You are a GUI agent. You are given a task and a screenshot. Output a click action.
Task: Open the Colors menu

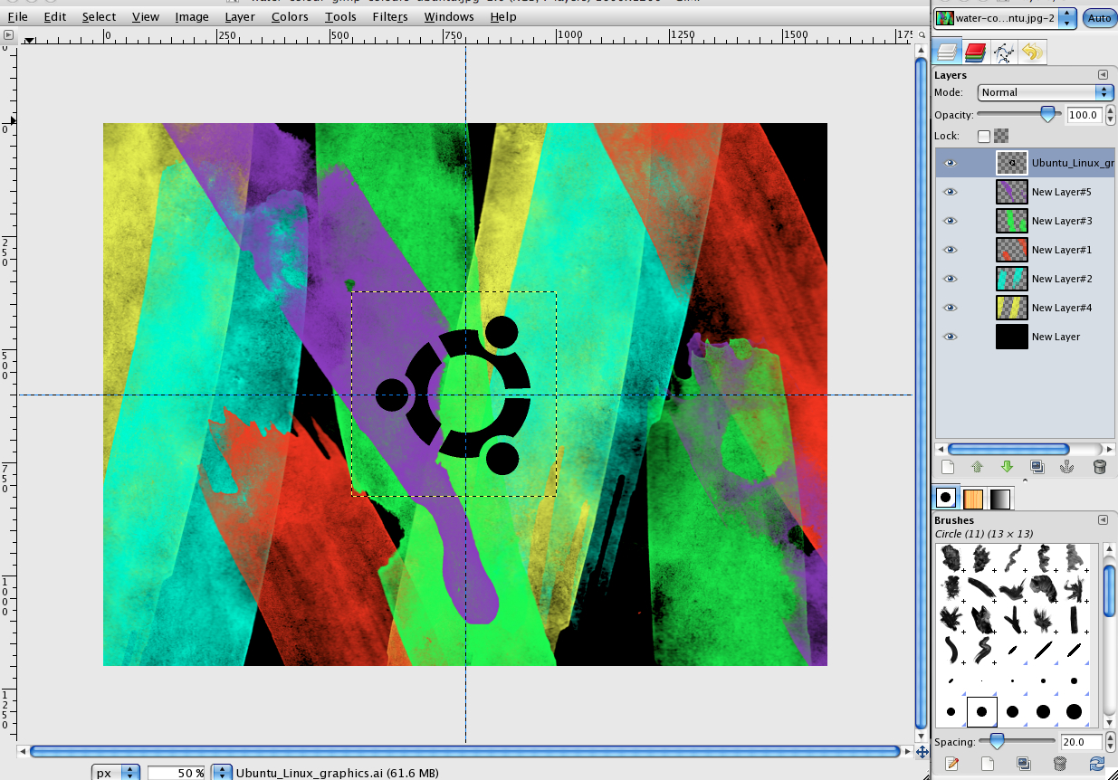click(290, 16)
